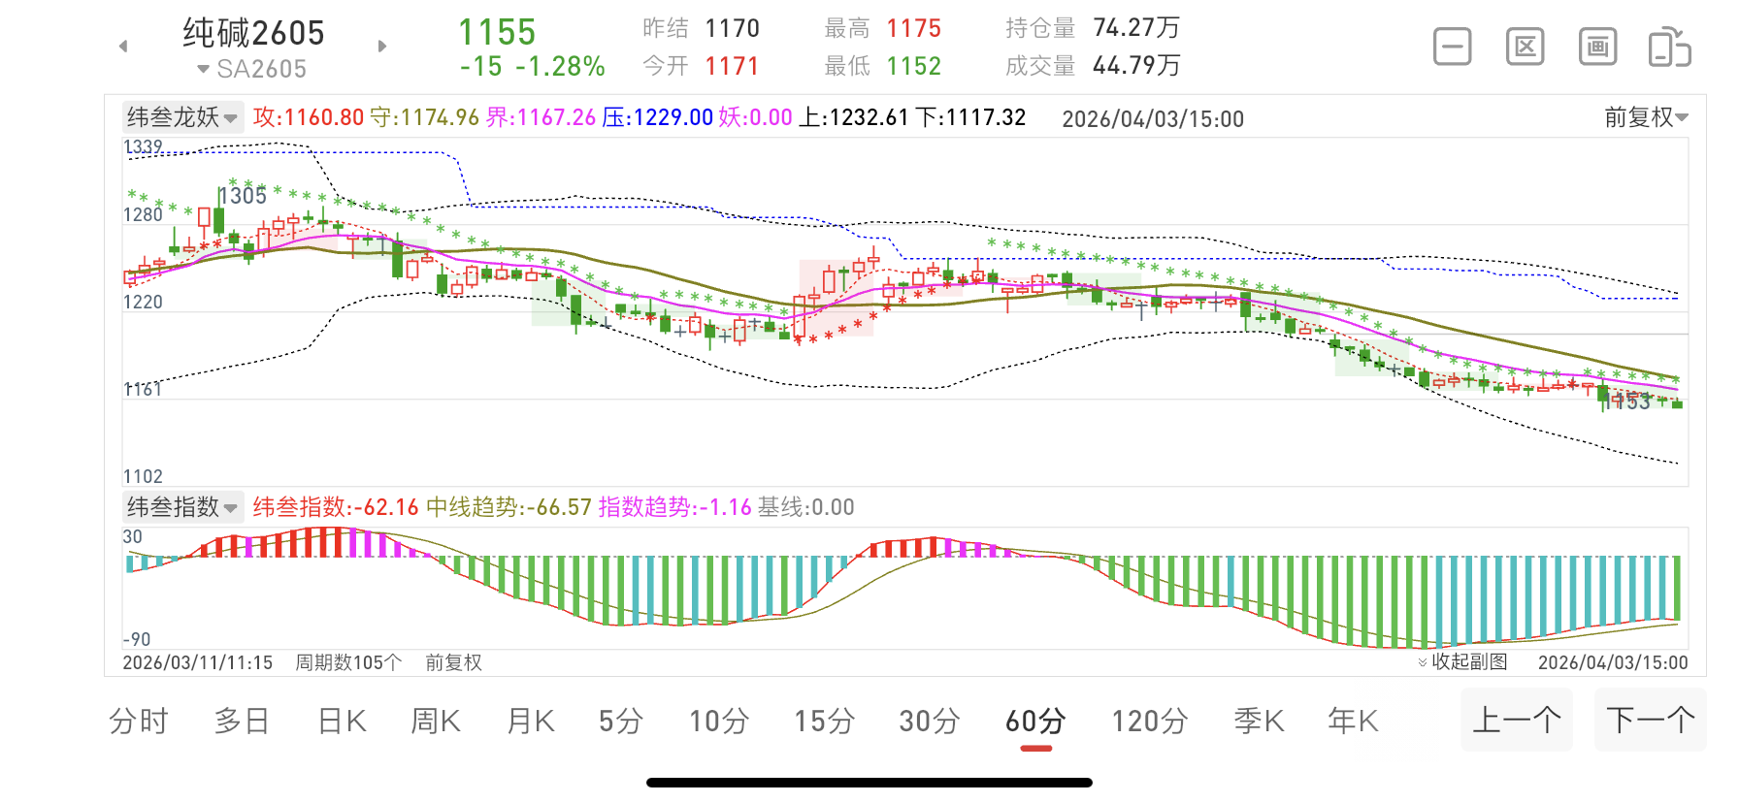Open the 区 range statistics tool

coord(1525,47)
